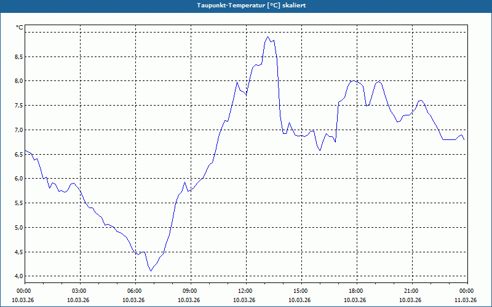Click the 21:00 time axis label
The width and height of the screenshot is (492, 307).
412,291
